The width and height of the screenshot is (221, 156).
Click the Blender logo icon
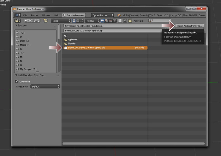(x=119, y=15)
